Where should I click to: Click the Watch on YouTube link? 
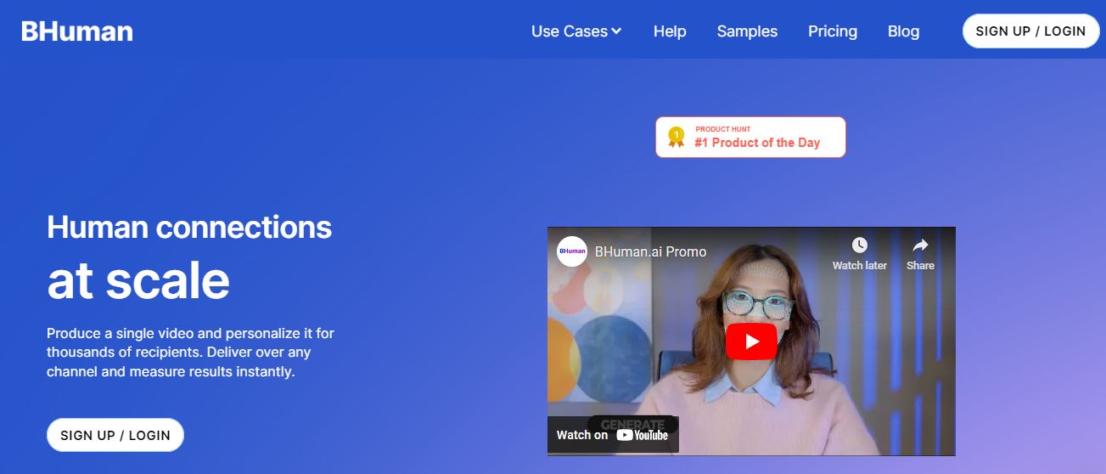pos(613,435)
